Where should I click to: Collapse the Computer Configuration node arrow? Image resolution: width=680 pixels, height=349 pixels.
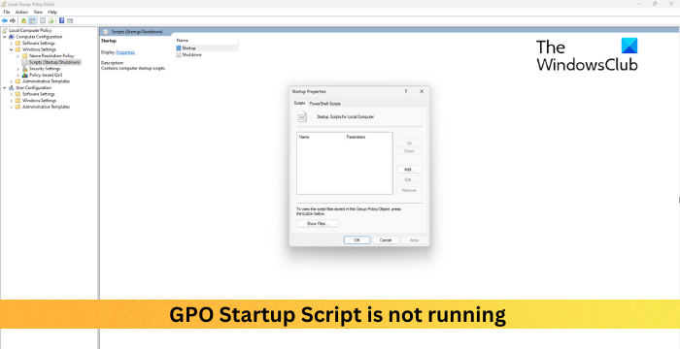pyautogui.click(x=5, y=37)
